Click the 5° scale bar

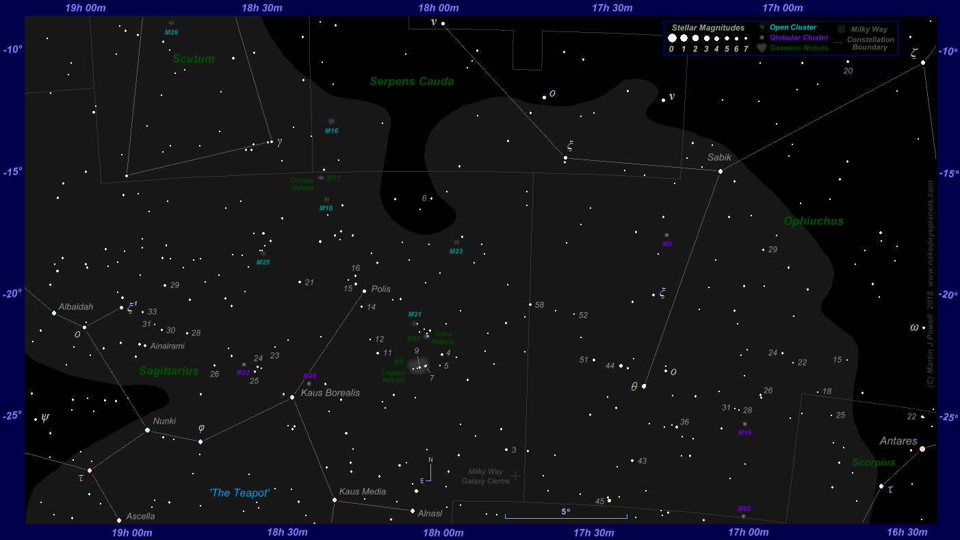(x=566, y=517)
